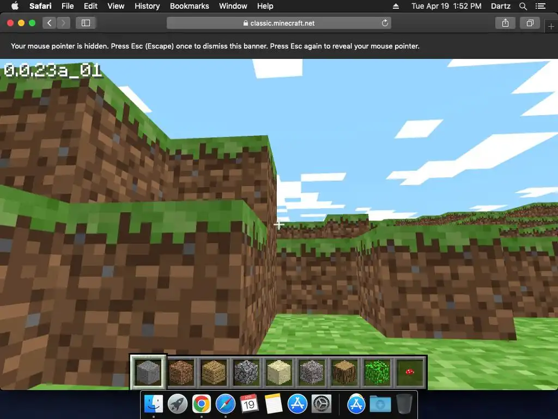Select the sand block slot
Viewport: 558px width, 419px height.
coord(279,372)
